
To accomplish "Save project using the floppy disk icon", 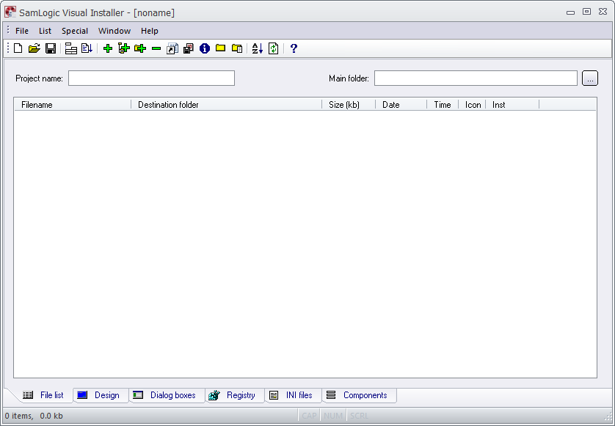I will (51, 48).
